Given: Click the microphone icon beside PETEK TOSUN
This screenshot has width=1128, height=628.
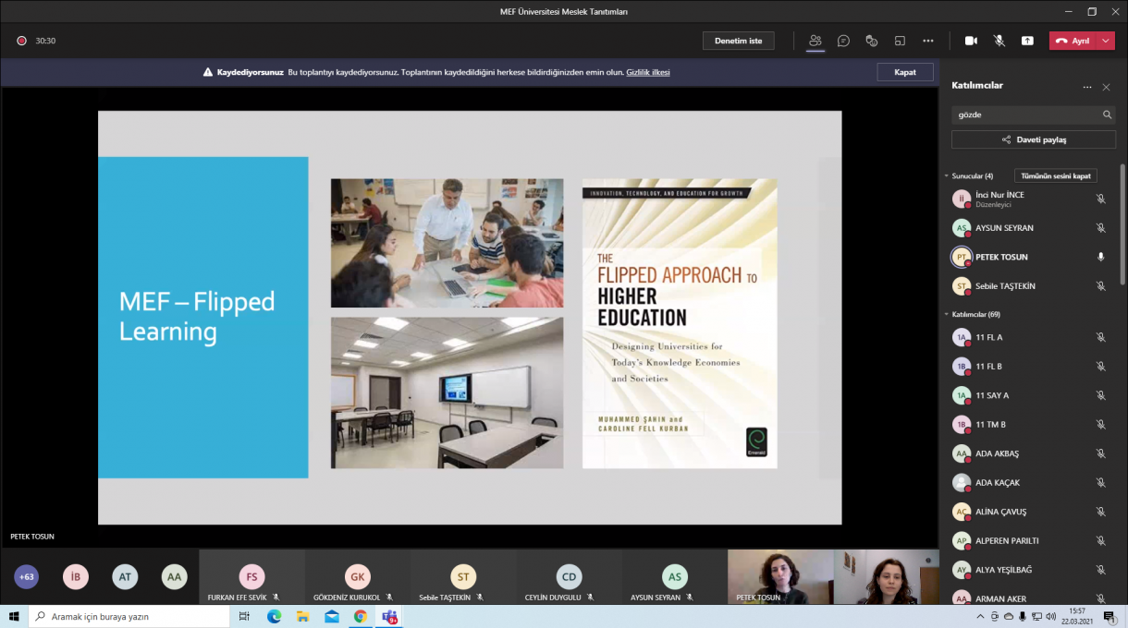Looking at the screenshot, I should coord(1100,257).
